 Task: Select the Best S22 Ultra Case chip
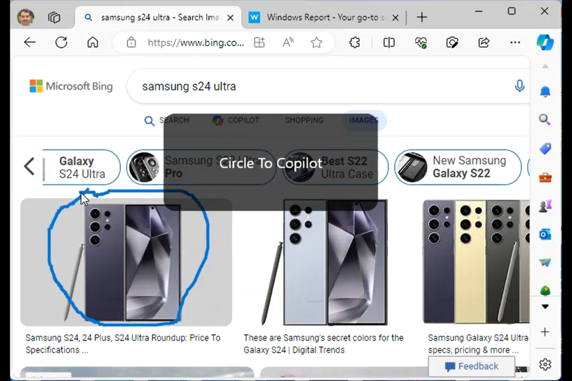coord(335,167)
